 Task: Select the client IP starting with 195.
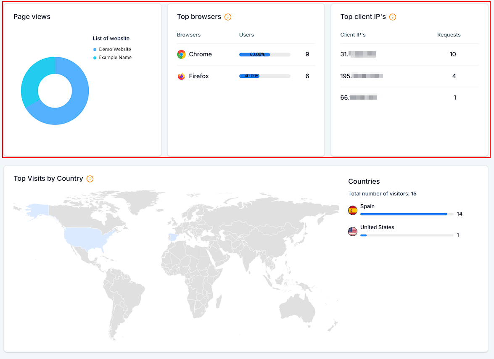point(361,76)
